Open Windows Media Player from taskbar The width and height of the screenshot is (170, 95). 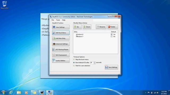[26, 93]
